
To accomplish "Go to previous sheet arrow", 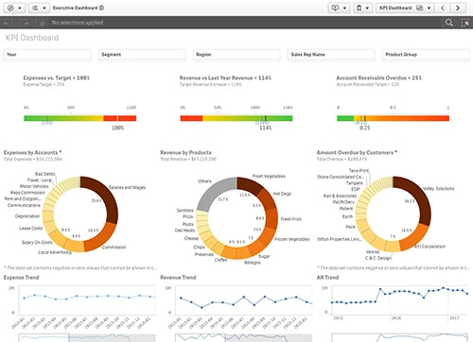I will [x=443, y=8].
